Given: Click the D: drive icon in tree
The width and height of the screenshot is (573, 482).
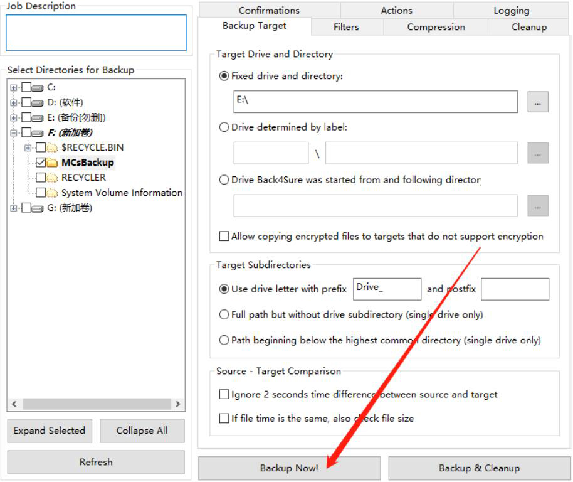Looking at the screenshot, I should (x=37, y=103).
